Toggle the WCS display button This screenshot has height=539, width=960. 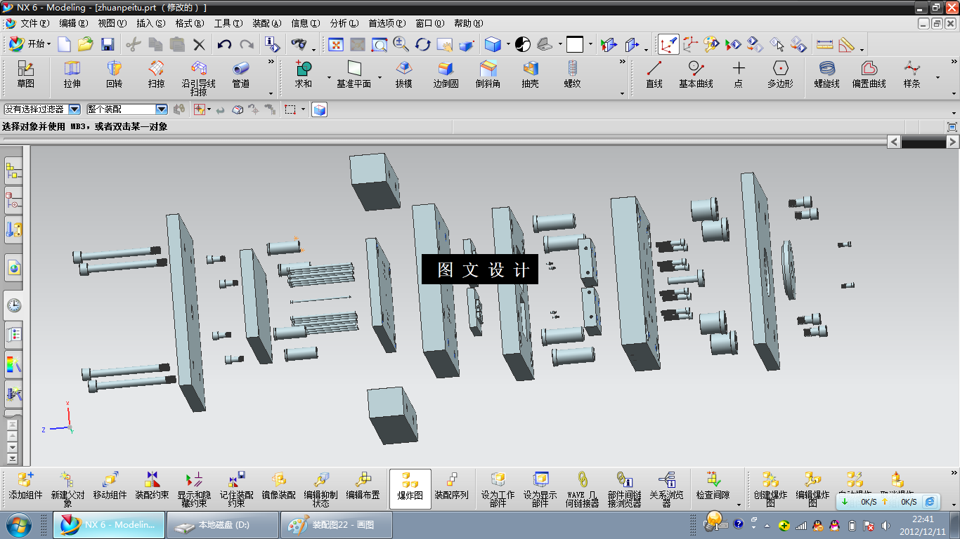pyautogui.click(x=668, y=44)
